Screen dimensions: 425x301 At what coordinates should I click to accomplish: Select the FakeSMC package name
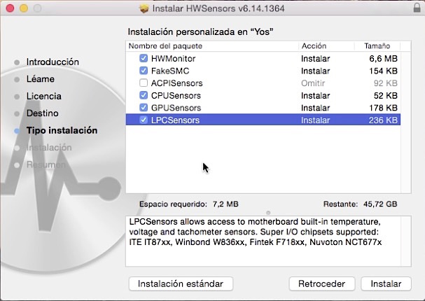[170, 71]
